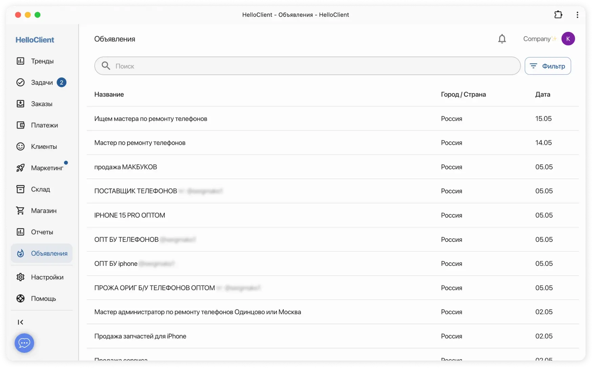
Task: Open the 'IPHONE 15 PRO ОПТОМ' listing
Action: coord(130,215)
